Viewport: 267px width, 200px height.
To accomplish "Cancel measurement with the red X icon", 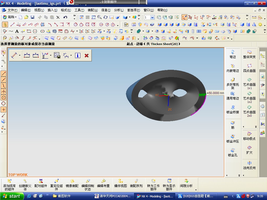I will (x=87, y=55).
